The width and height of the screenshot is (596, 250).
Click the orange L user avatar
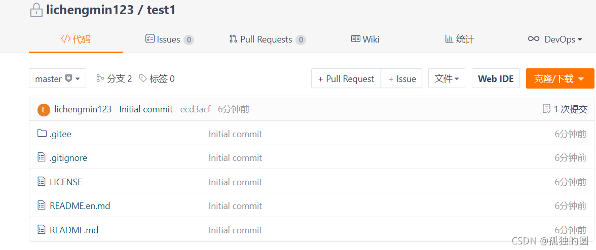click(x=44, y=110)
